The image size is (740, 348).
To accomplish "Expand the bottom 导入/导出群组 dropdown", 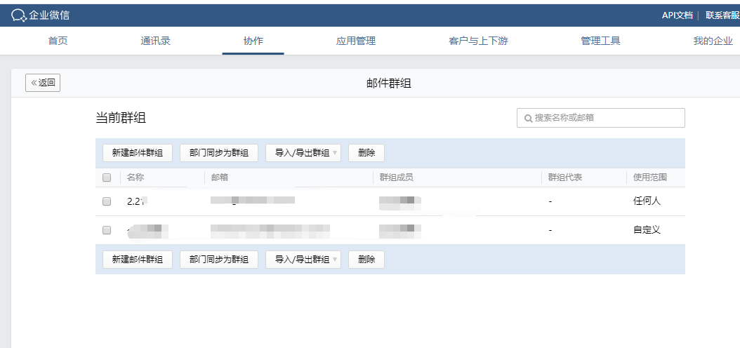I will (303, 260).
